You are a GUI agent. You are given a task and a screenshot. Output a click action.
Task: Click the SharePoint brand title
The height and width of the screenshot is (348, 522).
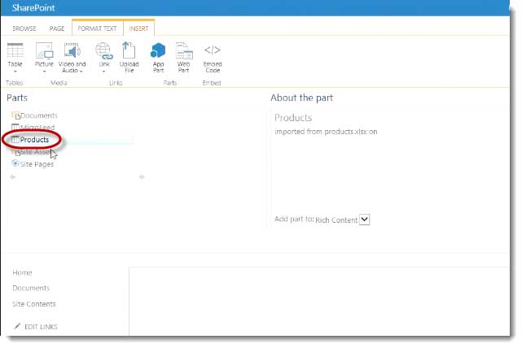pyautogui.click(x=33, y=7)
